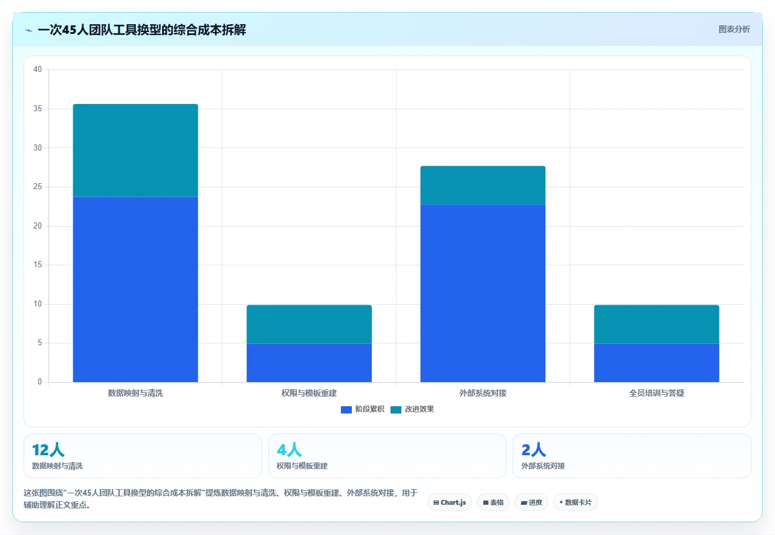Click teal bar segment for 数据映射与清洗
Image resolution: width=775 pixels, height=535 pixels.
coord(135,151)
